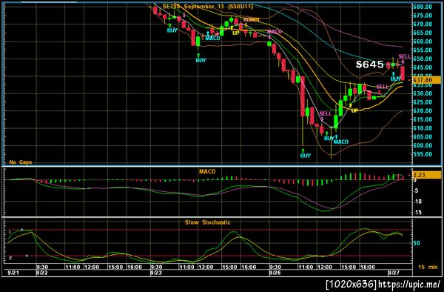Click the -10 MACD axis label
This screenshot has height=292, width=444.
pyautogui.click(x=417, y=202)
